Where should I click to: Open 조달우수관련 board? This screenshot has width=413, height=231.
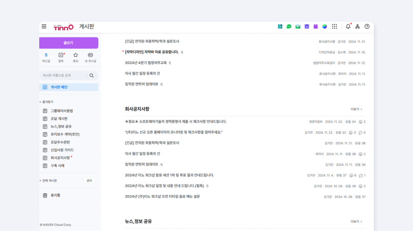pos(60,142)
